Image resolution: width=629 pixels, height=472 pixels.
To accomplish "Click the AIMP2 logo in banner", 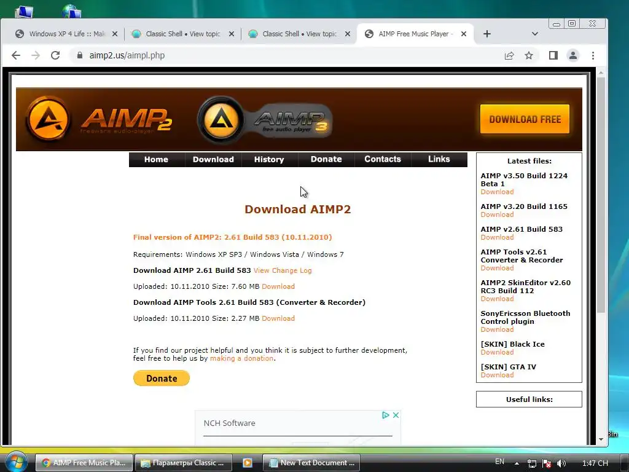I will (99, 119).
